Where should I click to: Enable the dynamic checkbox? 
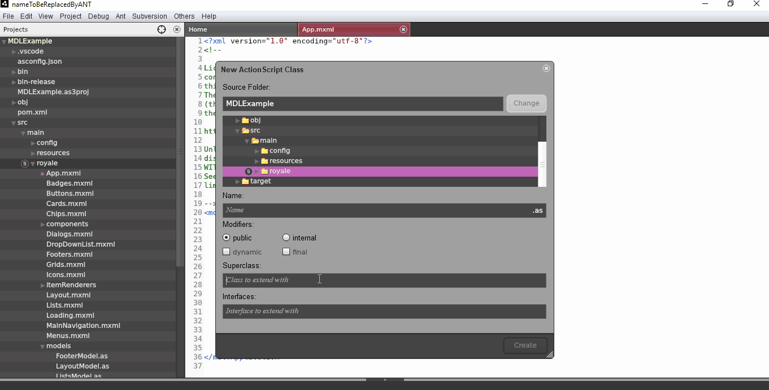(226, 252)
